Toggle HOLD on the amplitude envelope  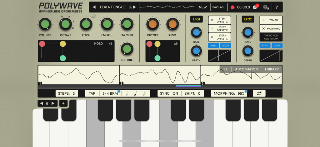98,44
